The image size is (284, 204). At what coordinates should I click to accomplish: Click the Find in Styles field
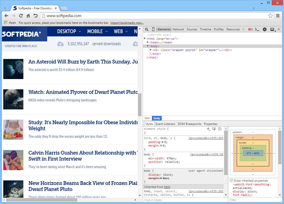[x=185, y=200]
